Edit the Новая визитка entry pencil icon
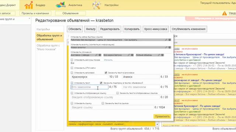236x132 pixels. 166,47
